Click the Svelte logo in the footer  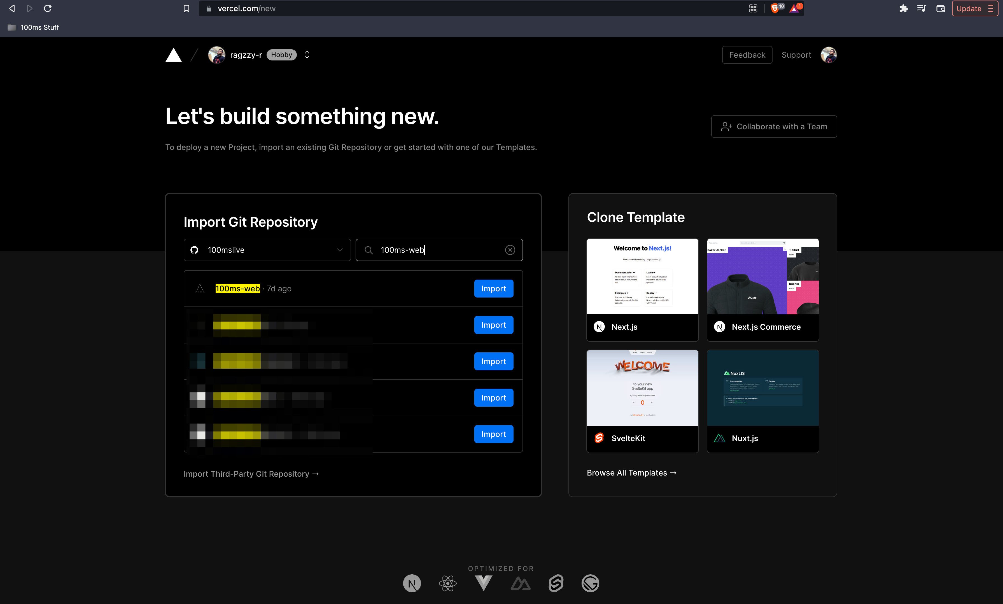coord(556,583)
